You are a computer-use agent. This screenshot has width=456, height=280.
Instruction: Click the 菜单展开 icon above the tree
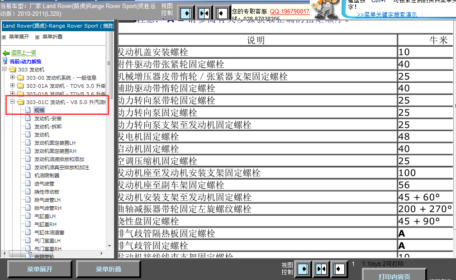[4, 37]
